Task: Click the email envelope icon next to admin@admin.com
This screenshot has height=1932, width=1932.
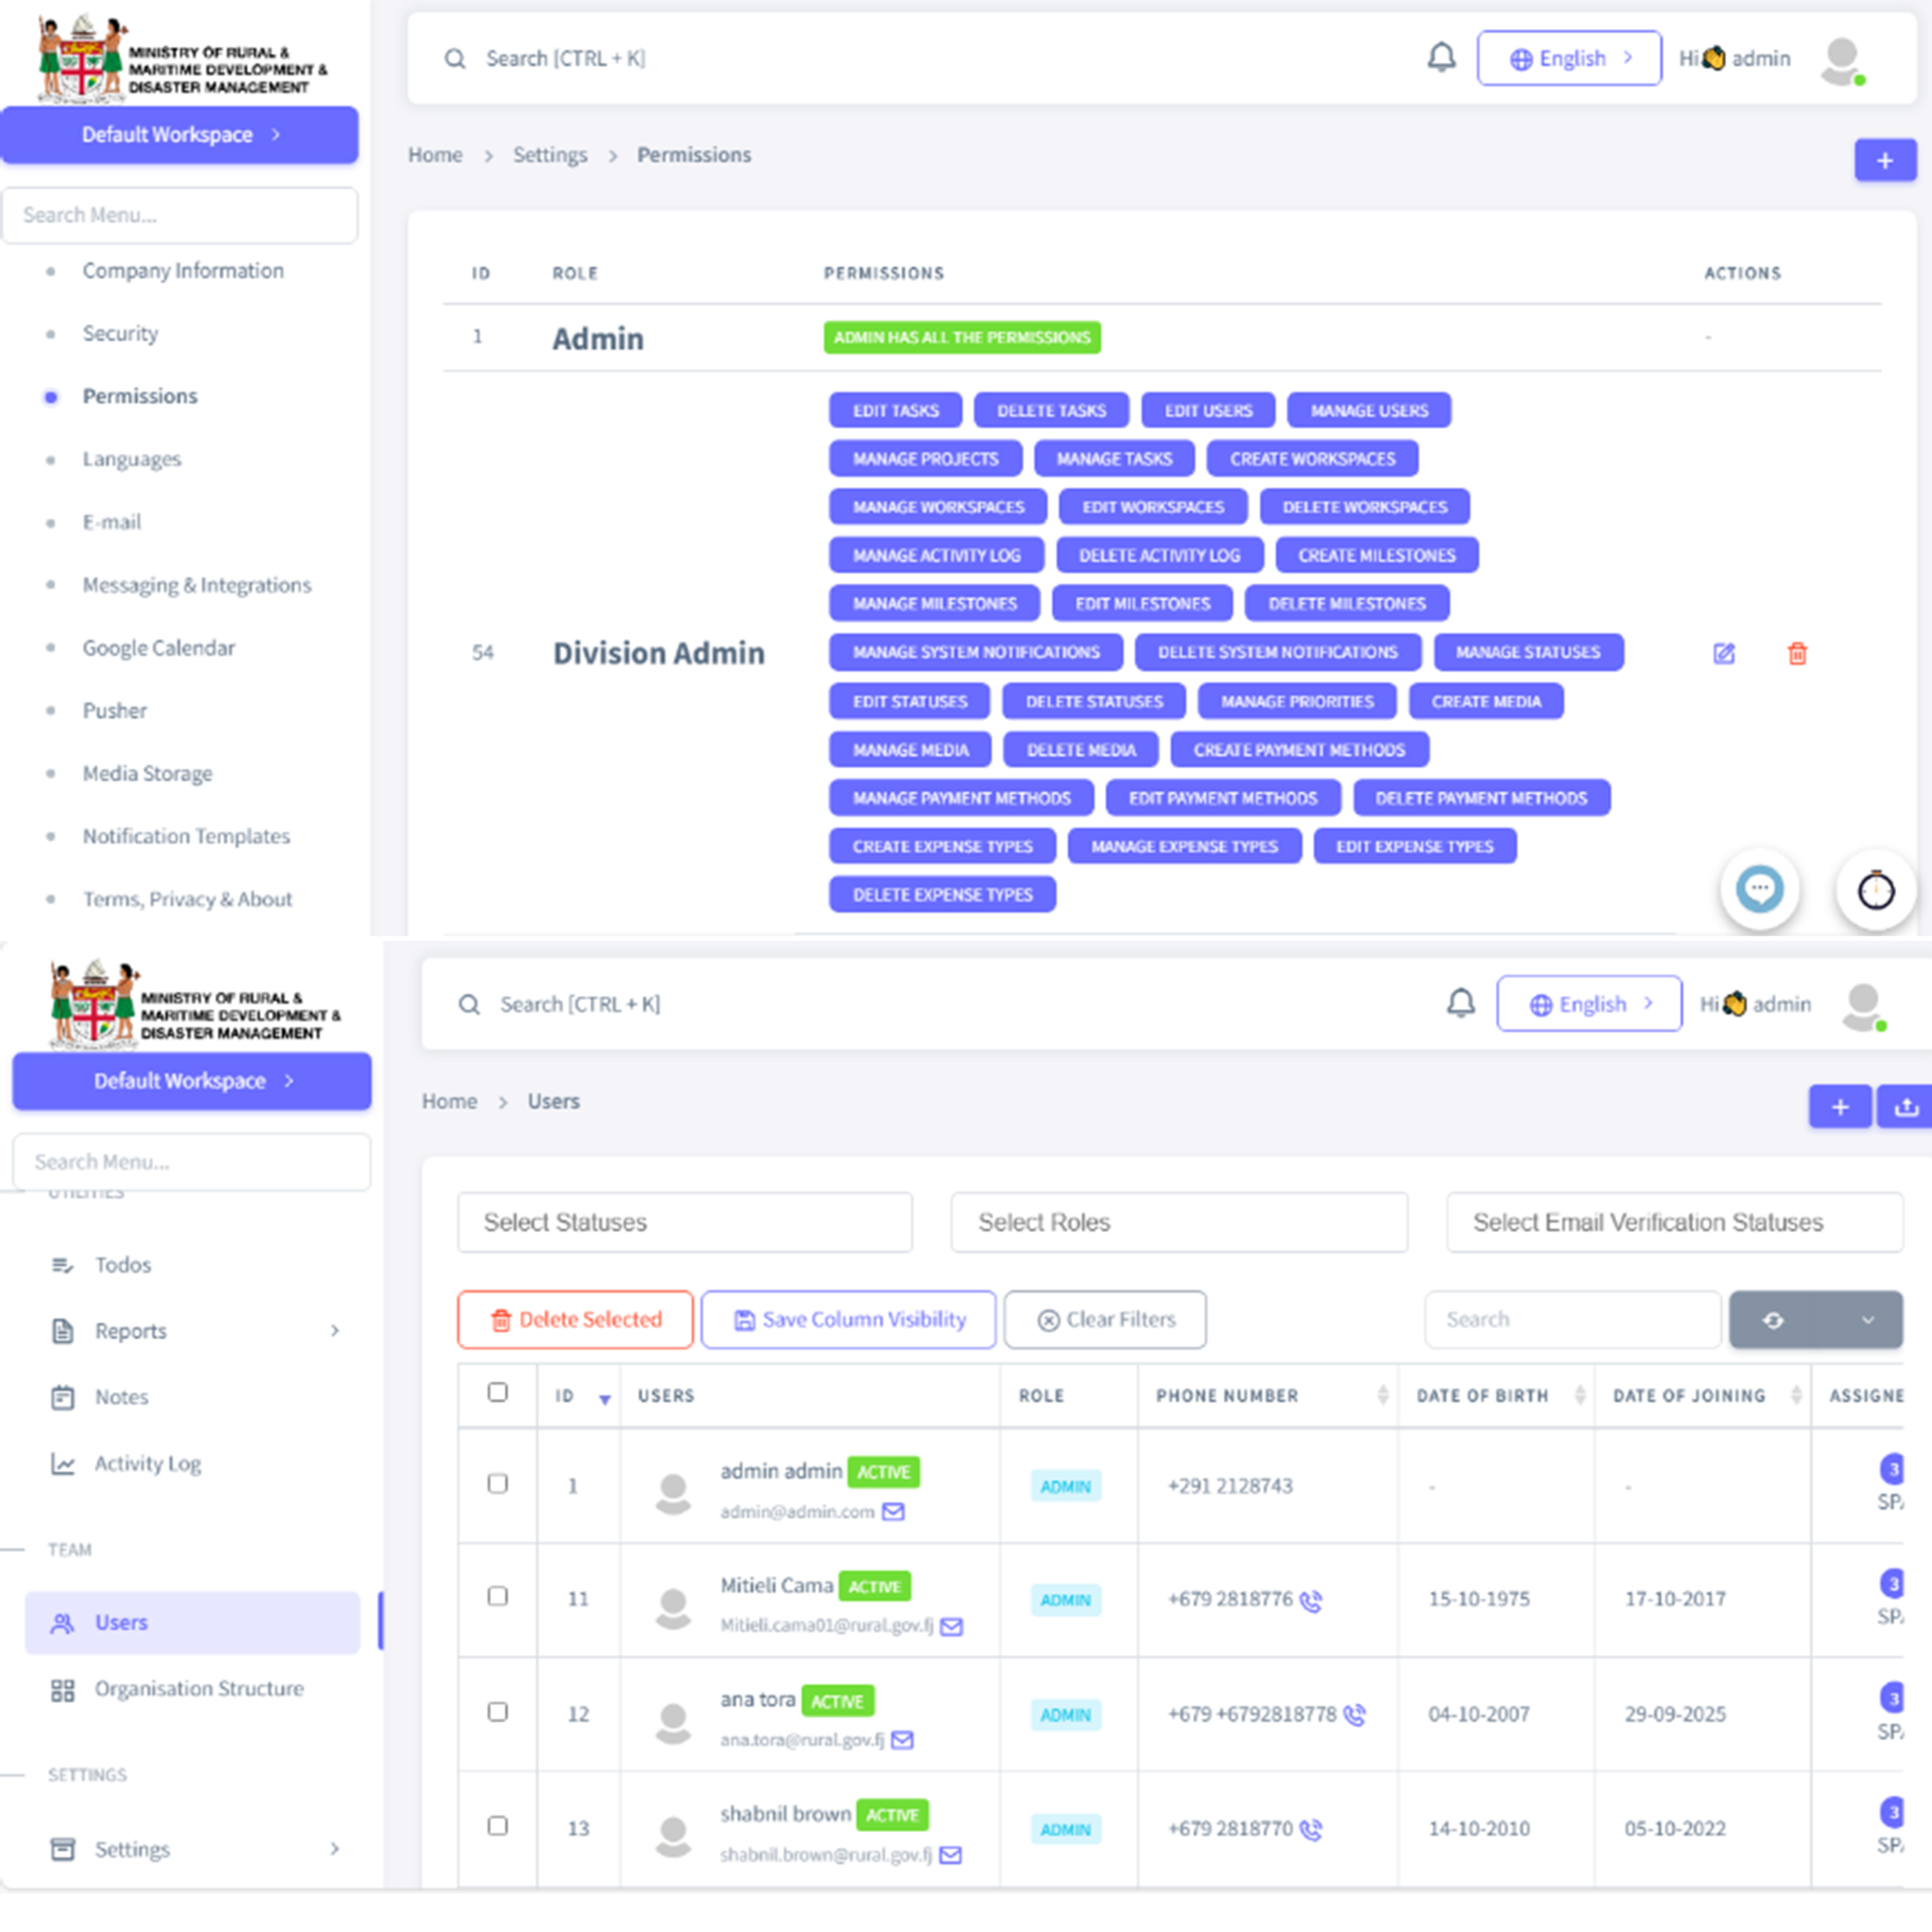Action: click(893, 1512)
